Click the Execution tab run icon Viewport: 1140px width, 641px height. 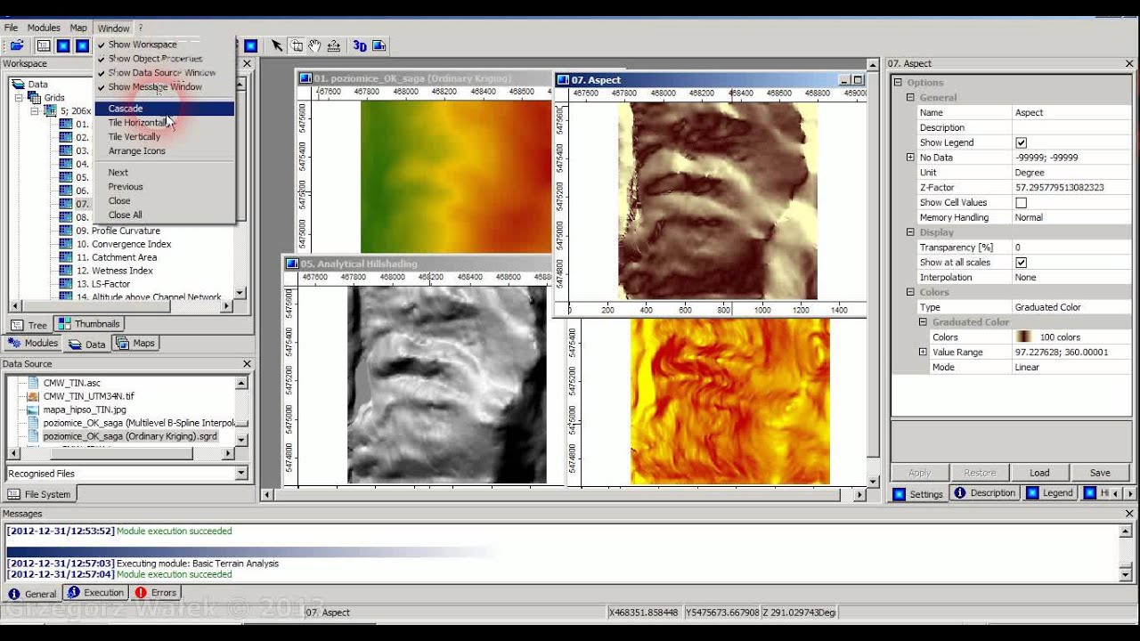74,593
